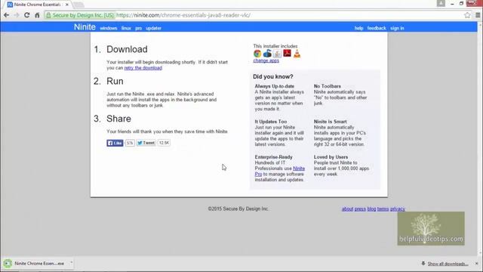The height and width of the screenshot is (272, 483).
Task: Click the Essentials app icon in installer list
Action: click(x=267, y=54)
